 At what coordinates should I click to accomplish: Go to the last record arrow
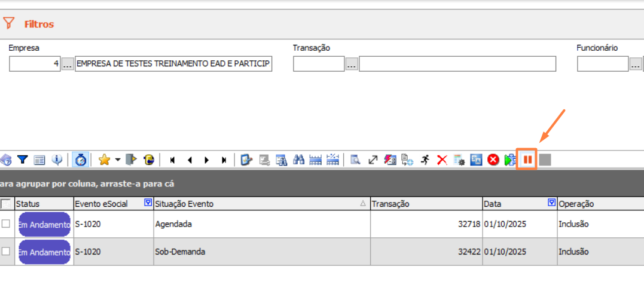click(224, 160)
